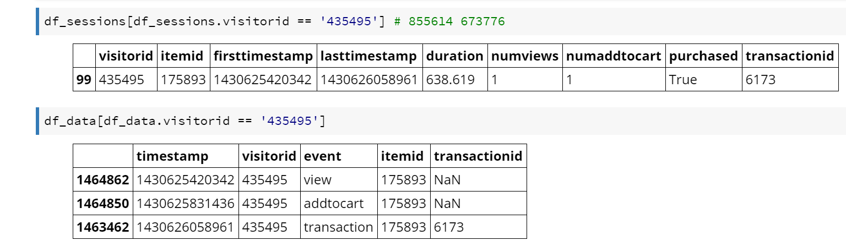Click the purchased column header
Screen dimensions: 846x246
point(703,56)
